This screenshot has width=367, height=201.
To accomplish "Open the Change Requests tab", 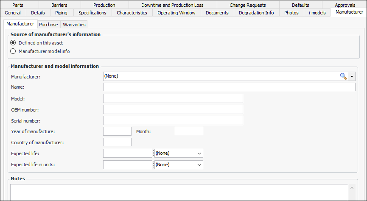I will (248, 5).
